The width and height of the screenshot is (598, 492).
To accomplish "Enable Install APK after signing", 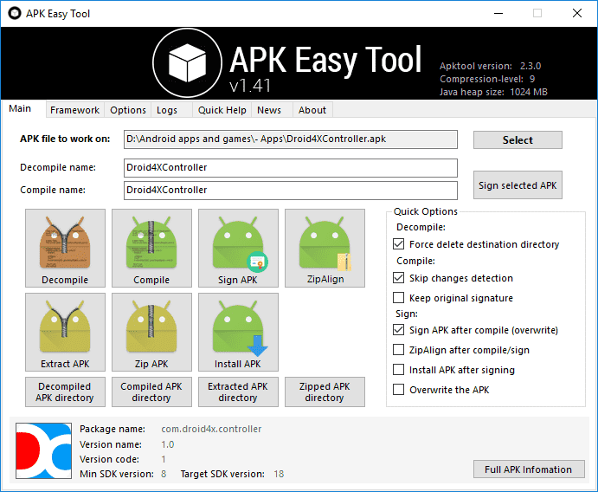I will point(399,370).
